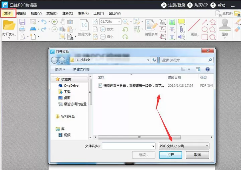Select 最近访问的位置 in the navigation pane
Viewport: 241px width, 170px height.
click(73, 104)
